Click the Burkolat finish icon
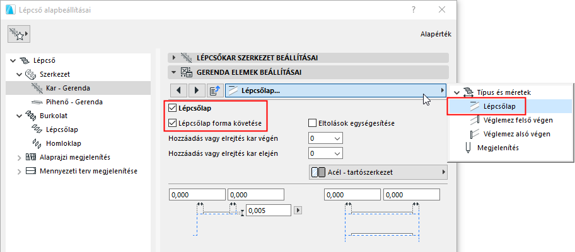 coord(32,116)
